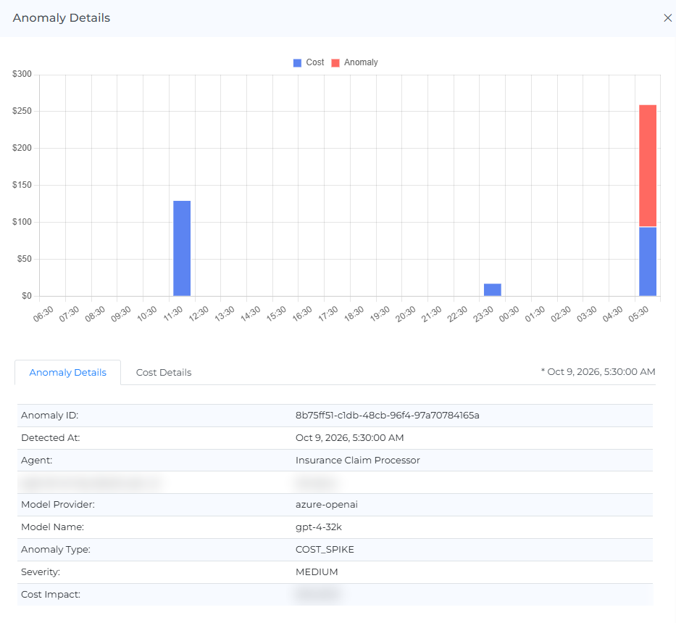Click the 06:30 x-axis label

click(43, 314)
